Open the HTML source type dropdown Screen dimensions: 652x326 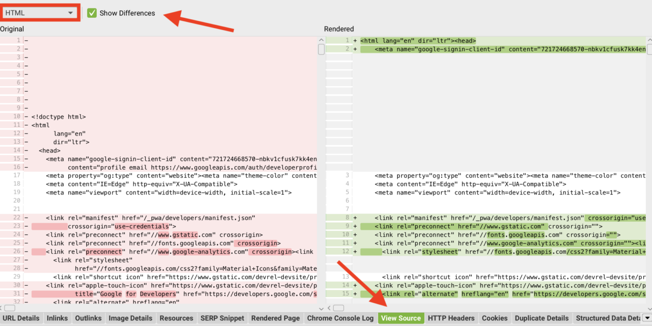coord(39,13)
